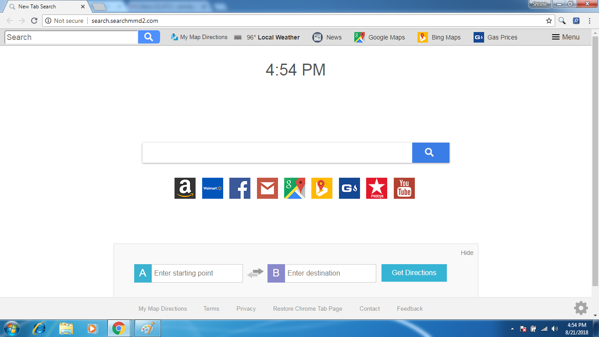The width and height of the screenshot is (599, 337).
Task: Open the settings gear in the footer
Action: coord(581,308)
